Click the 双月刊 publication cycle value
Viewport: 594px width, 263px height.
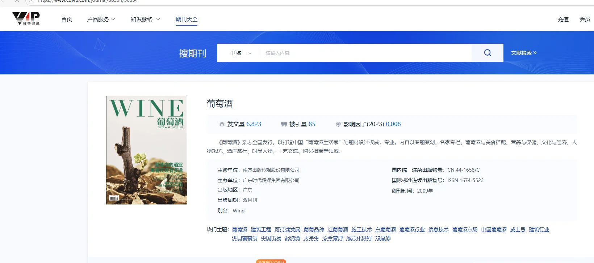(x=250, y=200)
